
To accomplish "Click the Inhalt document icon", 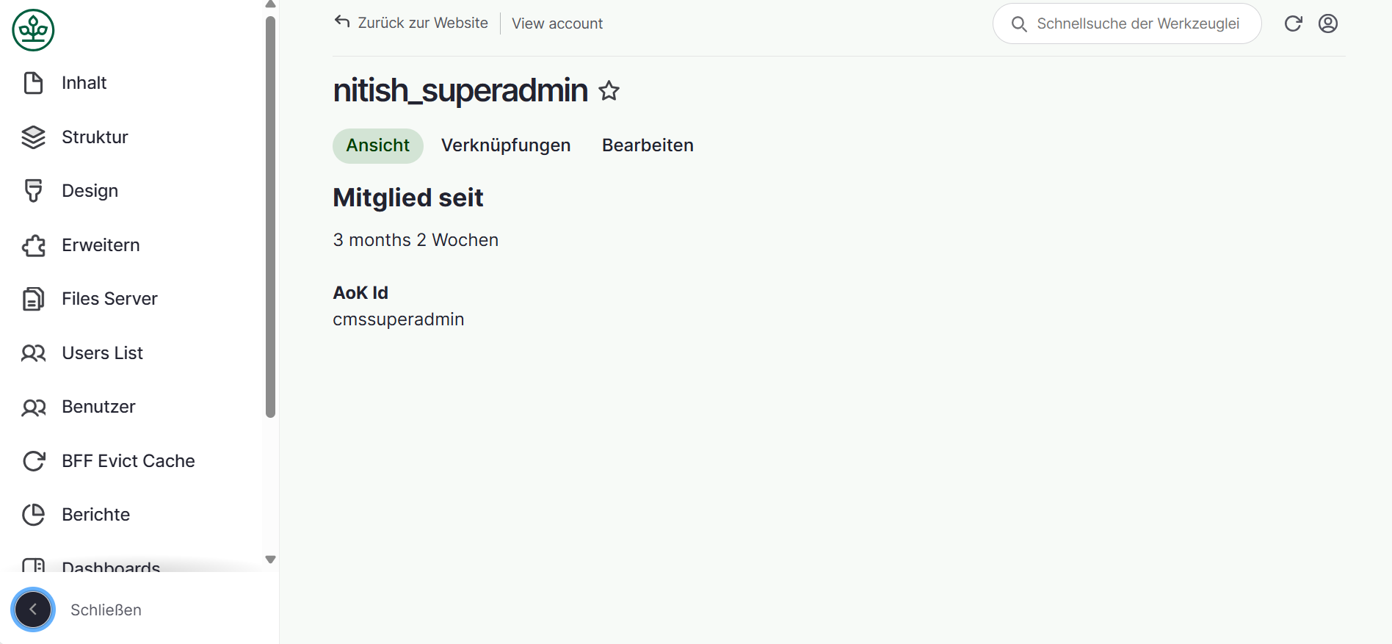I will 33,83.
